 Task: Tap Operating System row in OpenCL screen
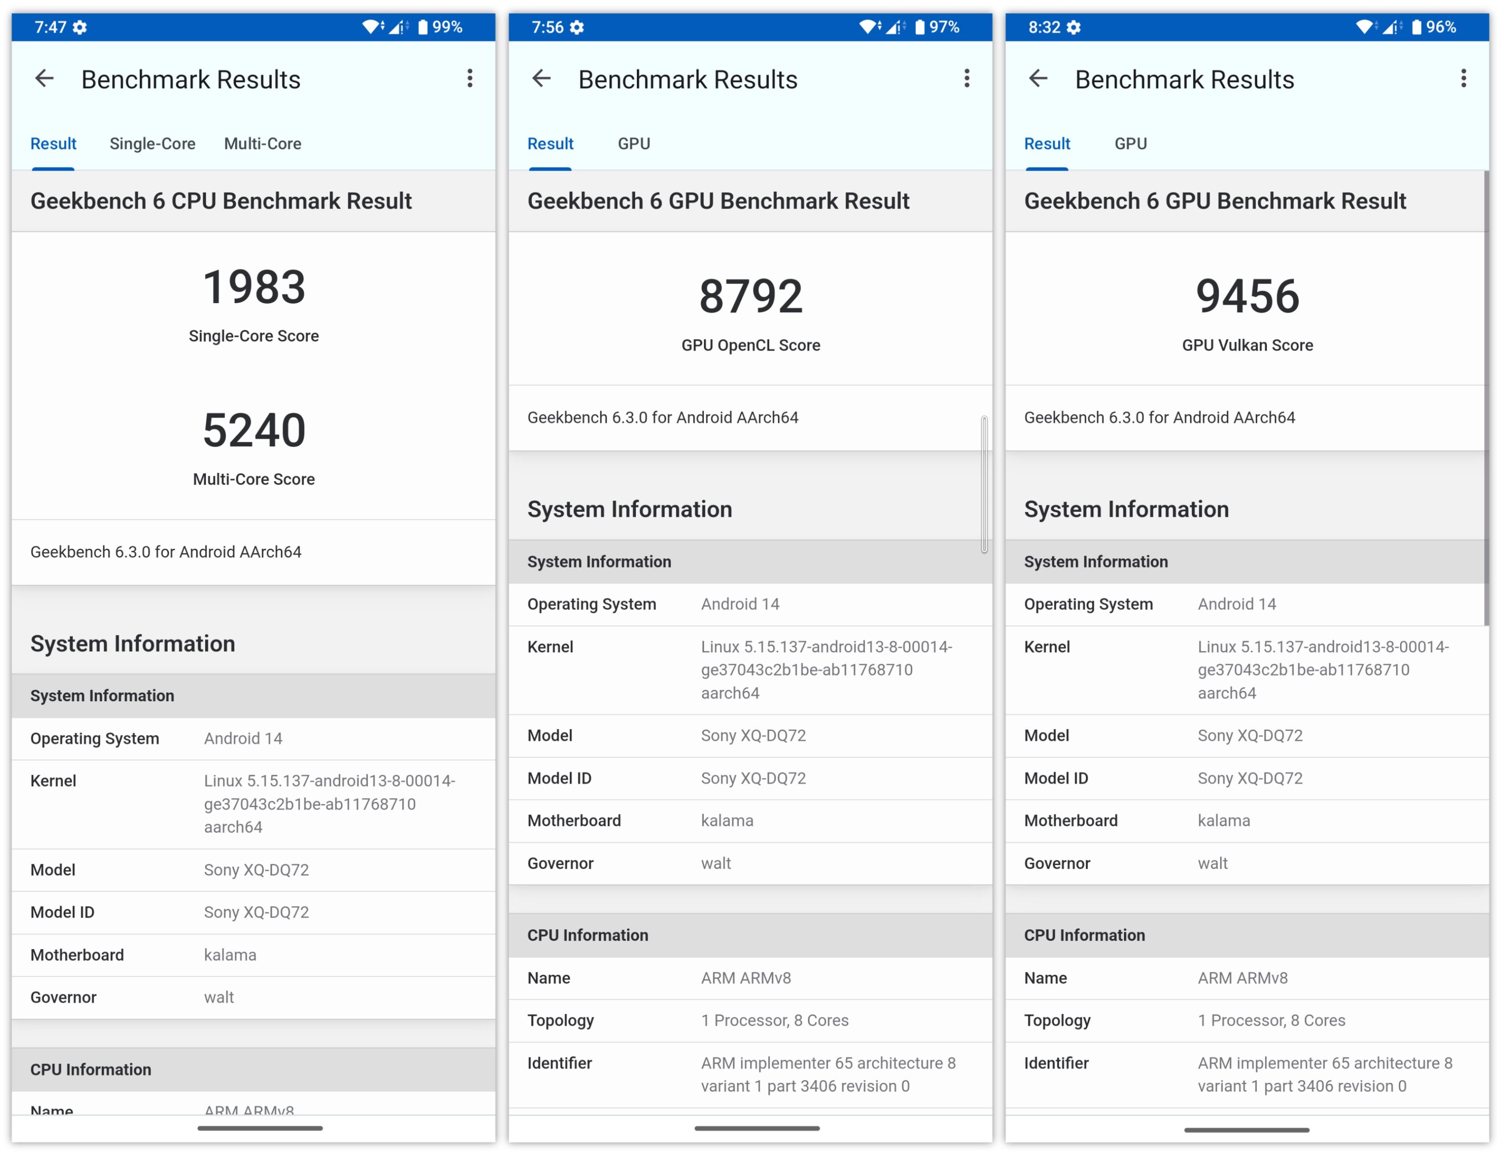[750, 604]
